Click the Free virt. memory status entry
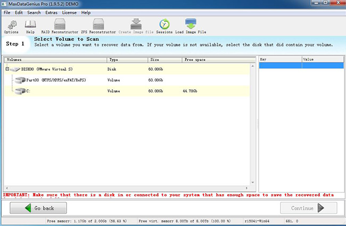The width and height of the screenshot is (346, 226). pos(185,221)
